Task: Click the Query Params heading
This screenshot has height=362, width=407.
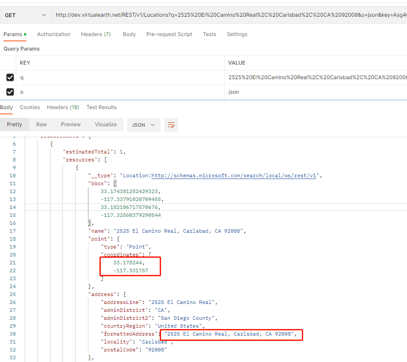Action: point(22,49)
